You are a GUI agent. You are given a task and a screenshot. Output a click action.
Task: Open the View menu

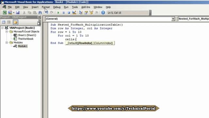point(25,7)
